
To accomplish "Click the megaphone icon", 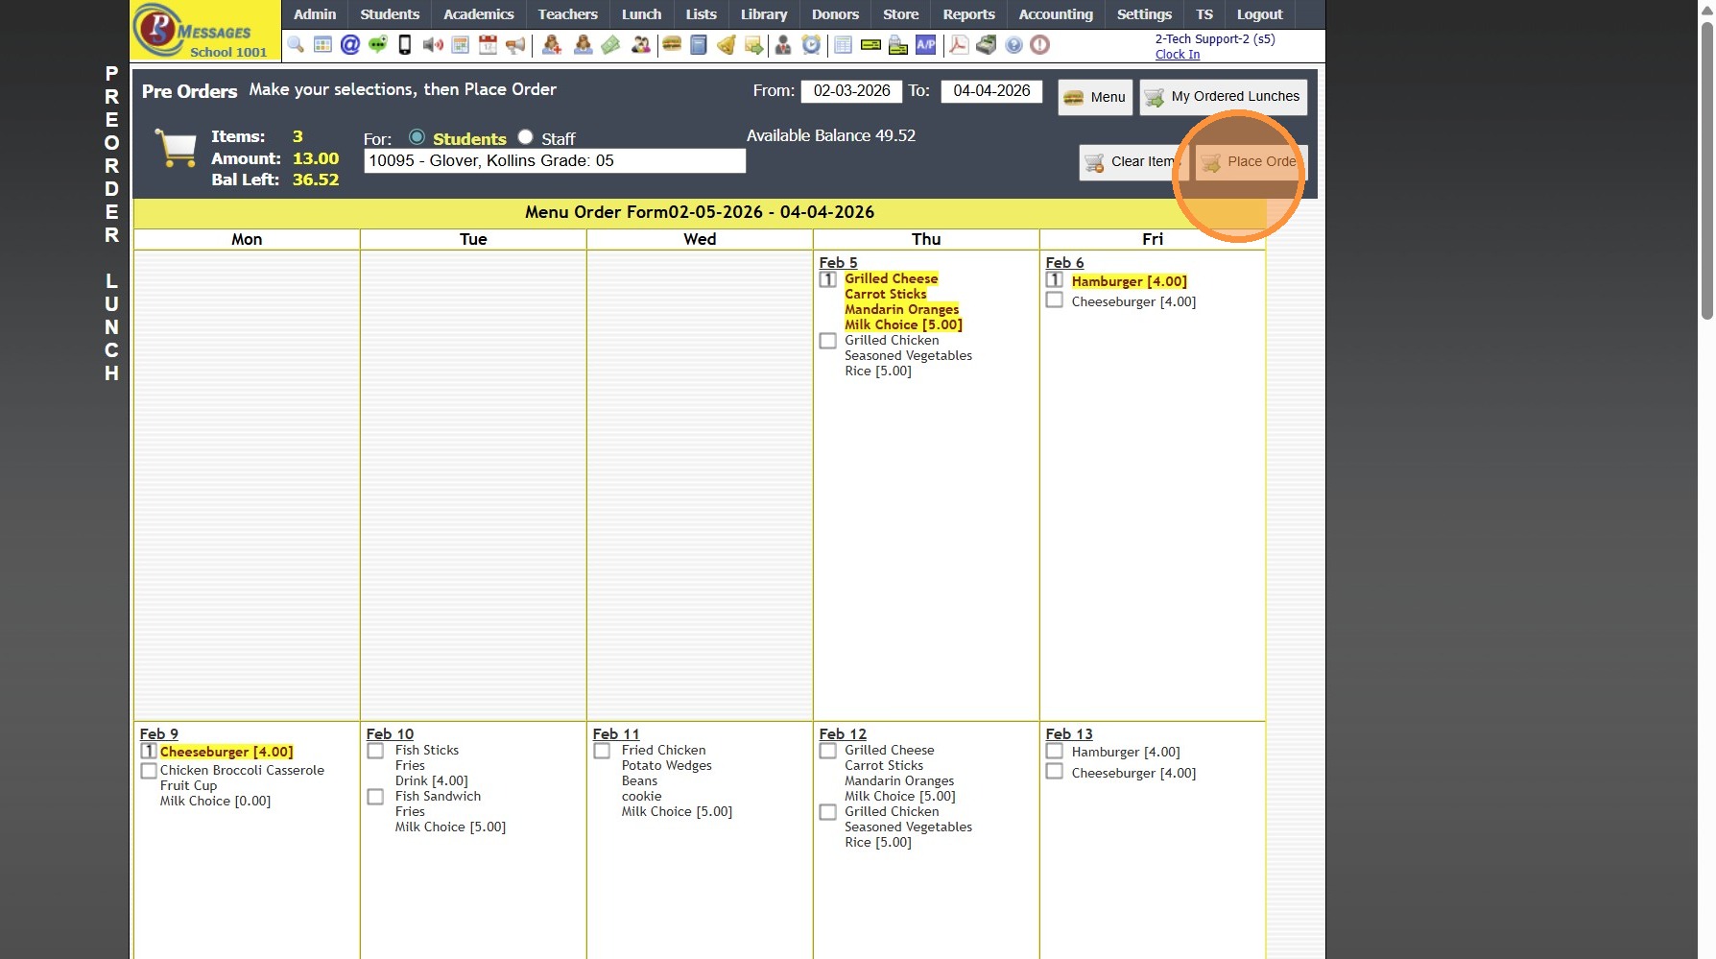I will coord(515,45).
